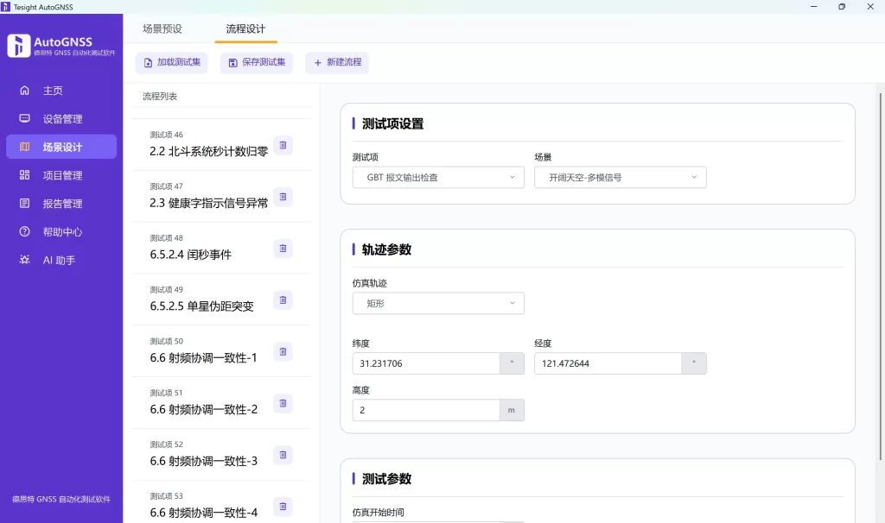Select flow item 6.5.2.5 单星伪距突变
Viewport: 885px width, 523px height.
click(220, 299)
